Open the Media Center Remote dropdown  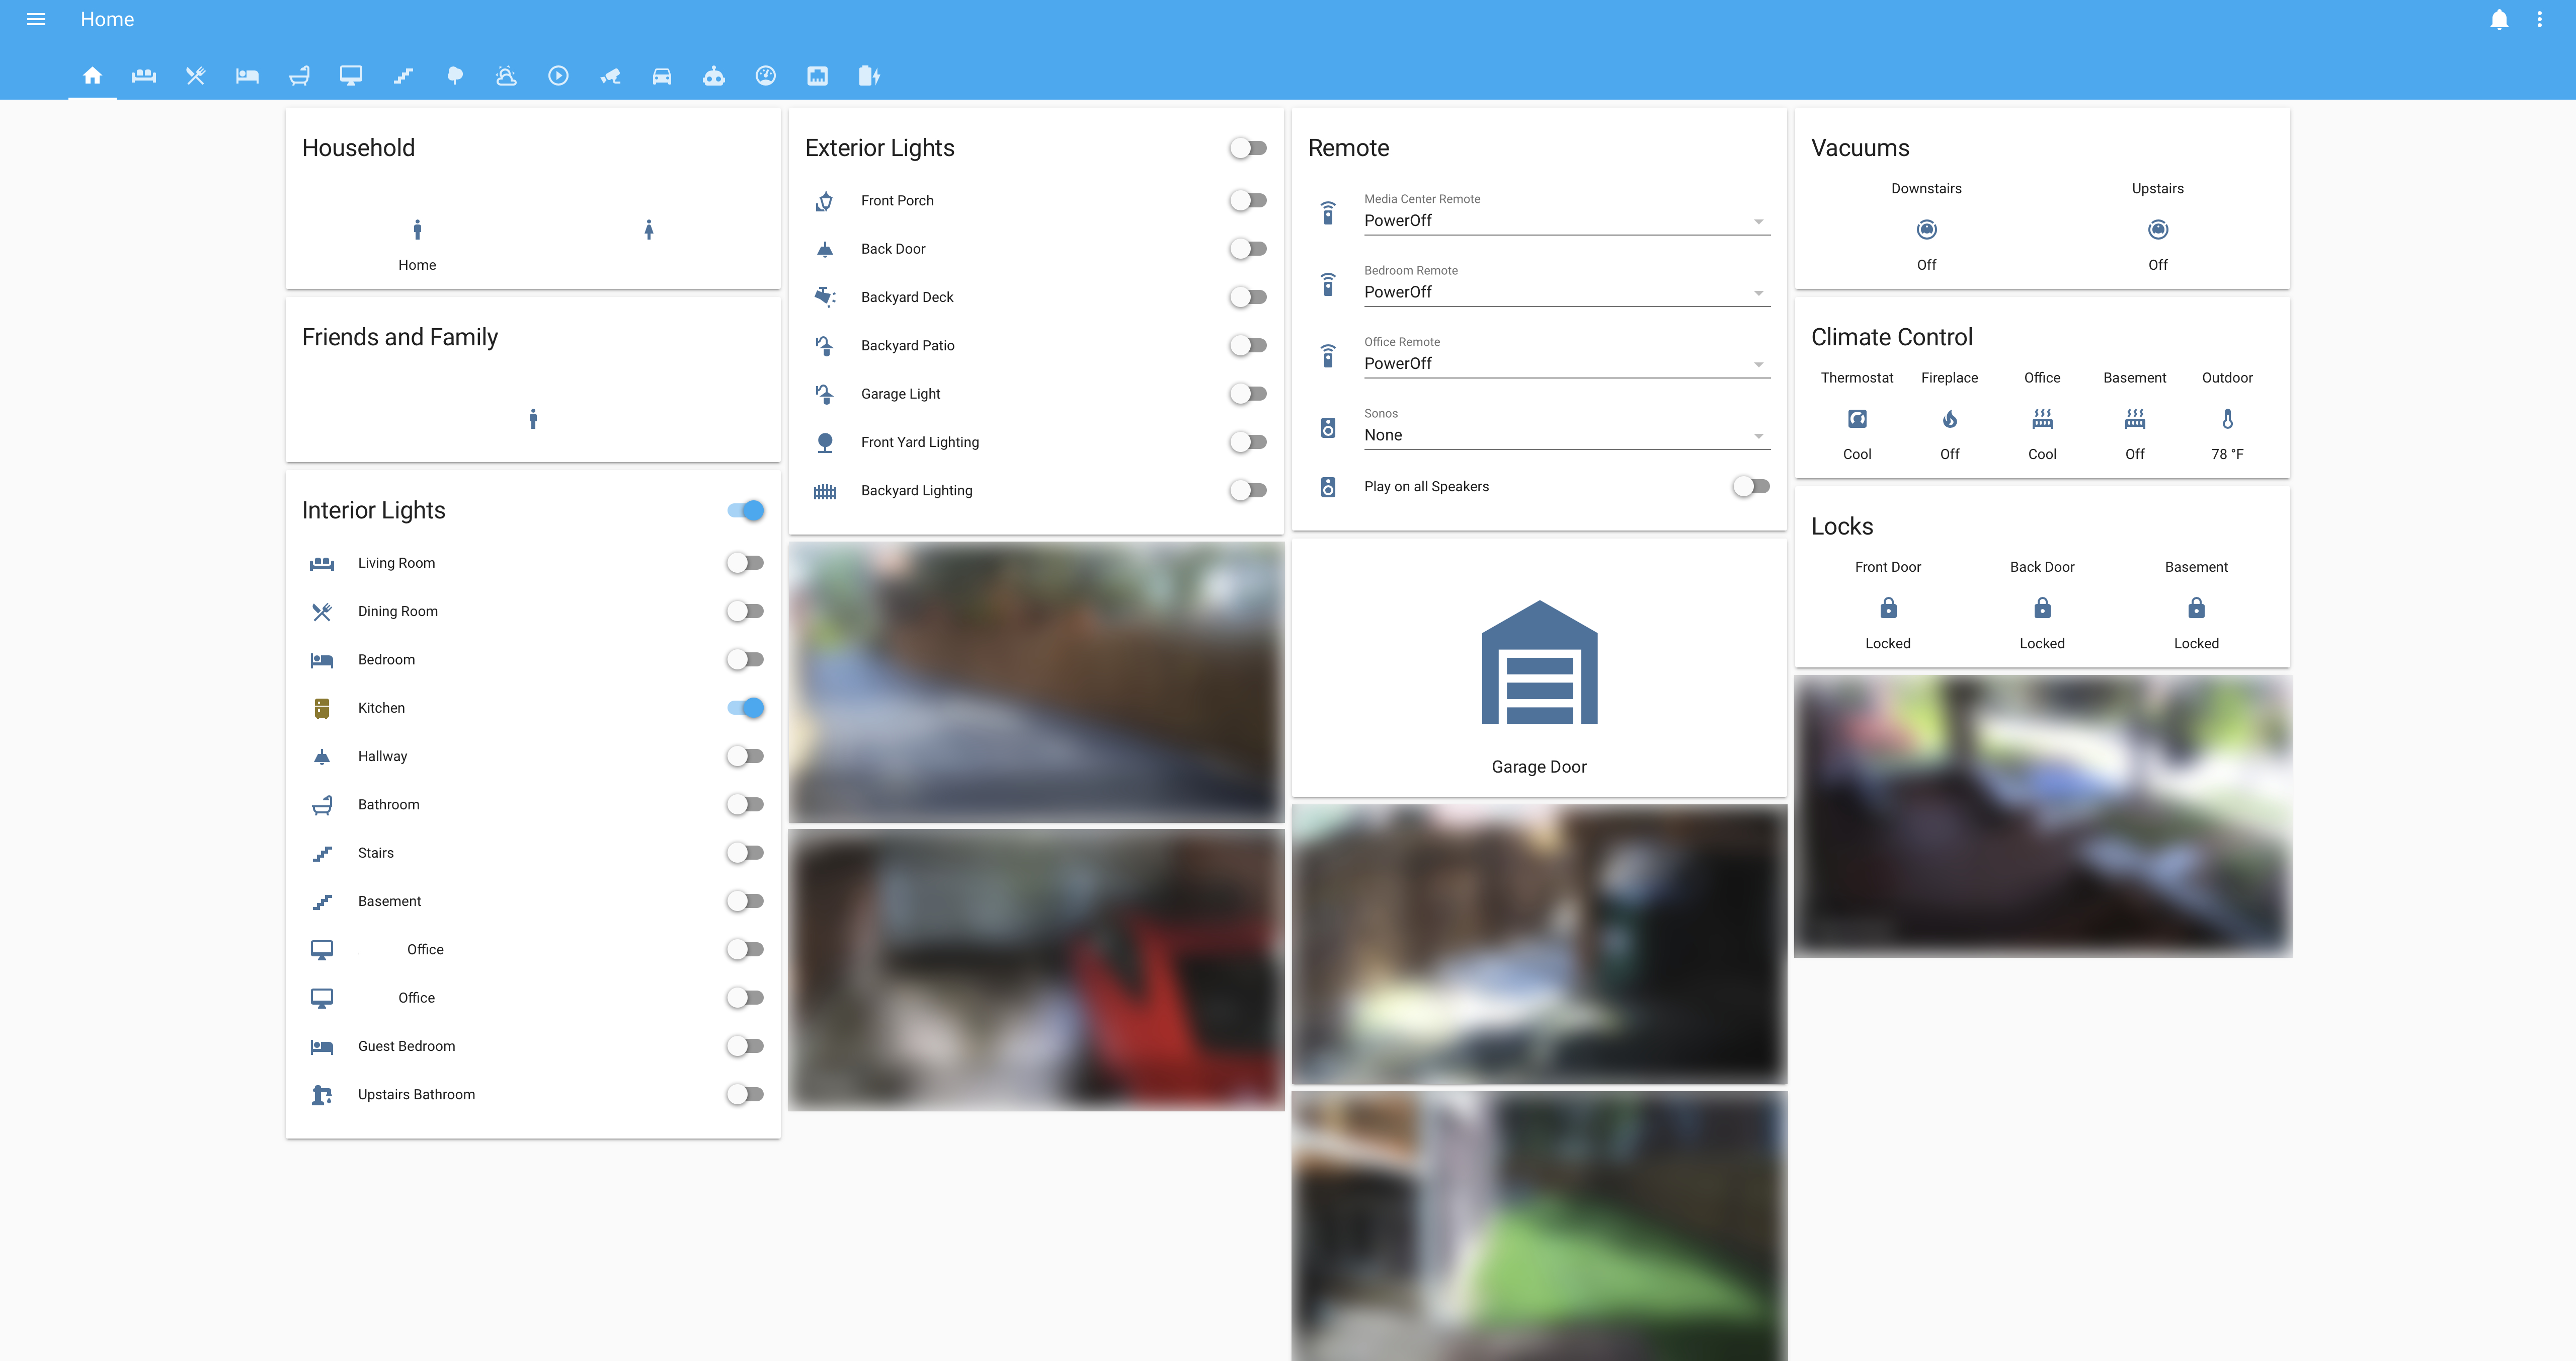pos(1566,220)
